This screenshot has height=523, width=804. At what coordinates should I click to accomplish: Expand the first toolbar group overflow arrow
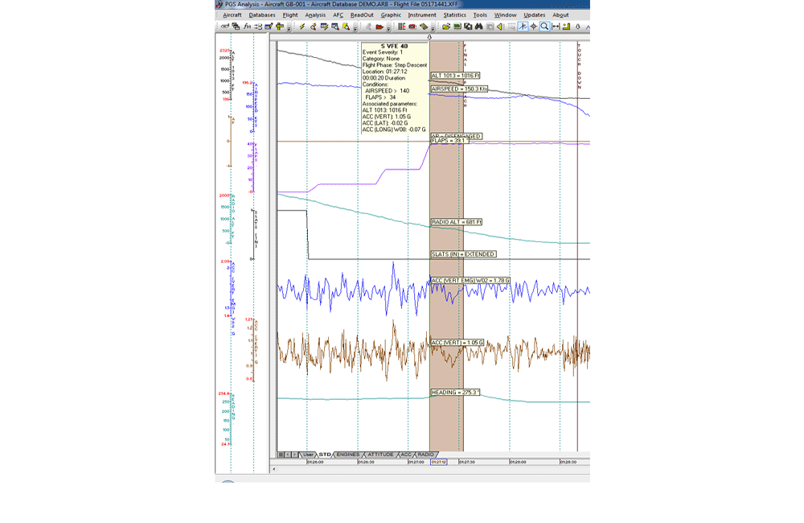click(x=289, y=28)
